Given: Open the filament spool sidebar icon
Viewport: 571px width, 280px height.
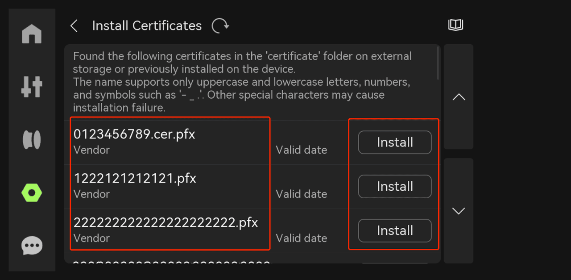Looking at the screenshot, I should point(32,140).
